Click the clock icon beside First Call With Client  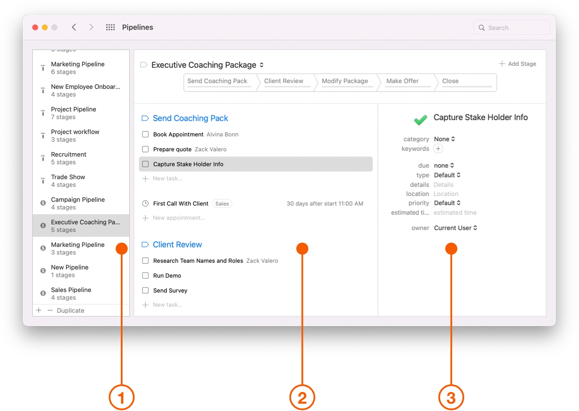(145, 203)
